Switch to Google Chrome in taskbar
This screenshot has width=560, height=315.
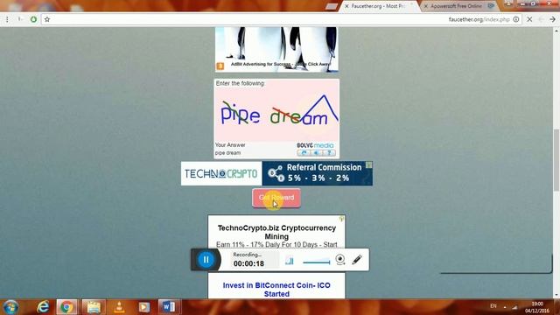click(66, 307)
